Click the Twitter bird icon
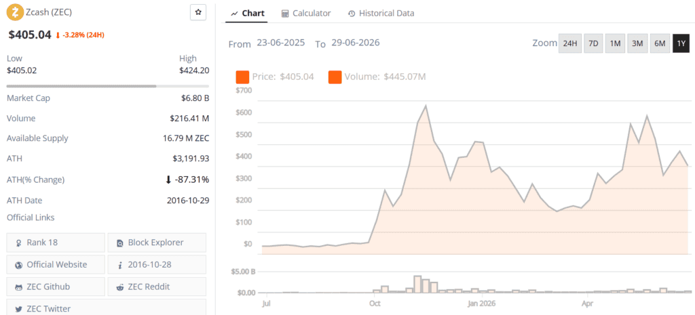The image size is (695, 315). tap(18, 309)
